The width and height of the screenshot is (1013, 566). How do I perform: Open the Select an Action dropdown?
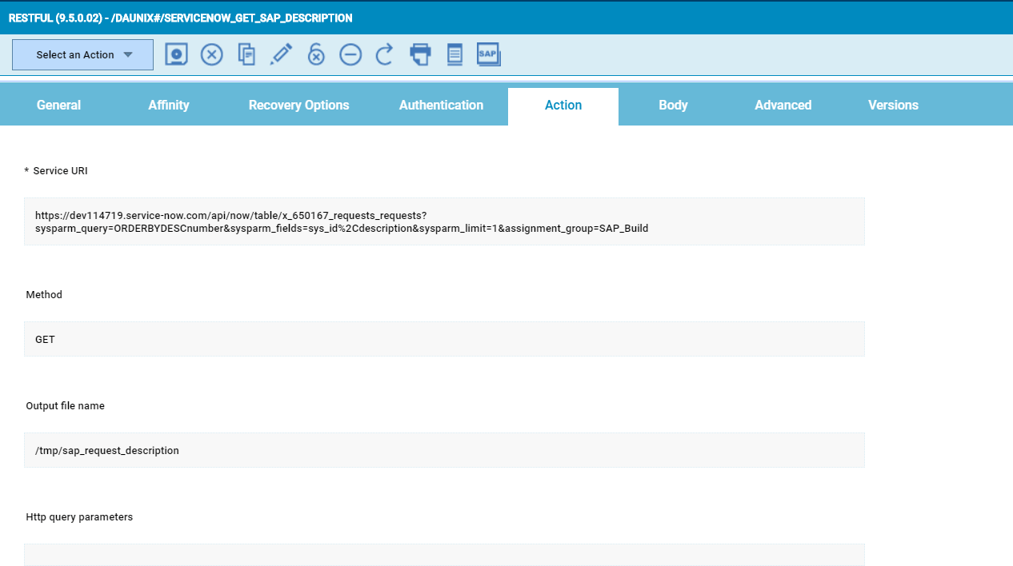tap(82, 55)
